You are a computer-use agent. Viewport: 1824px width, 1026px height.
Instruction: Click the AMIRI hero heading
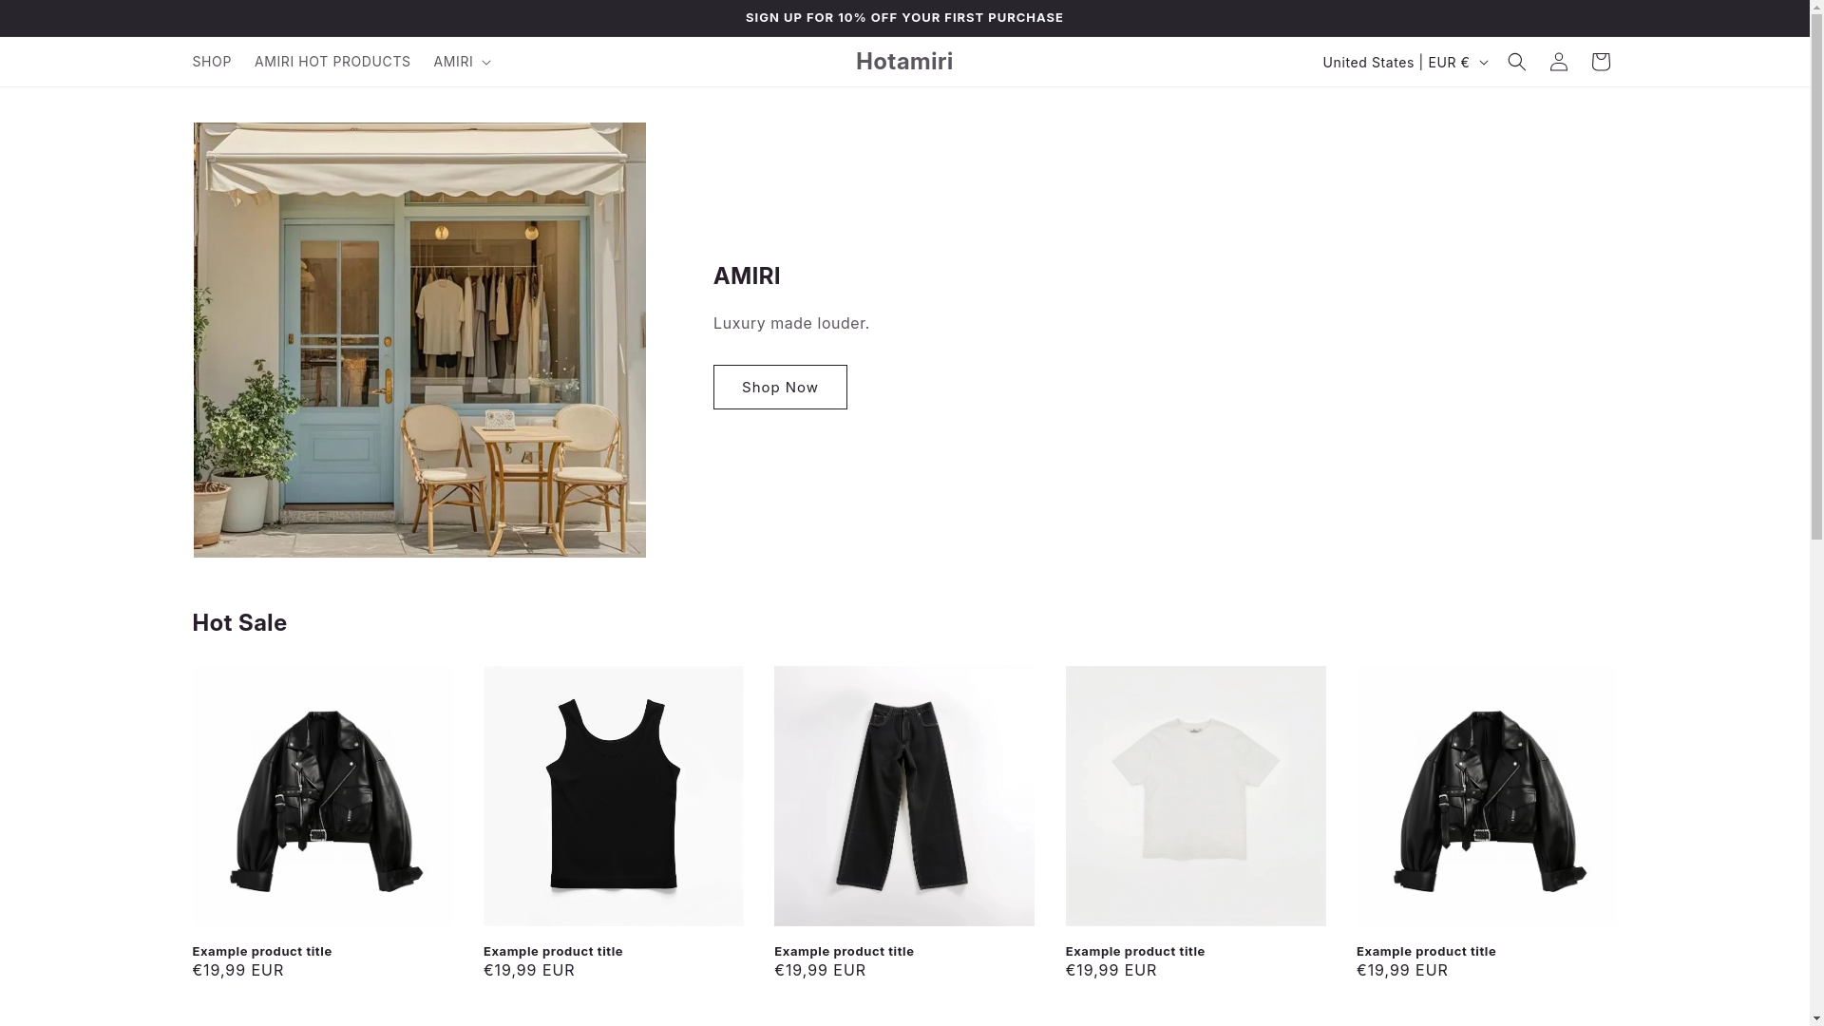(x=747, y=275)
